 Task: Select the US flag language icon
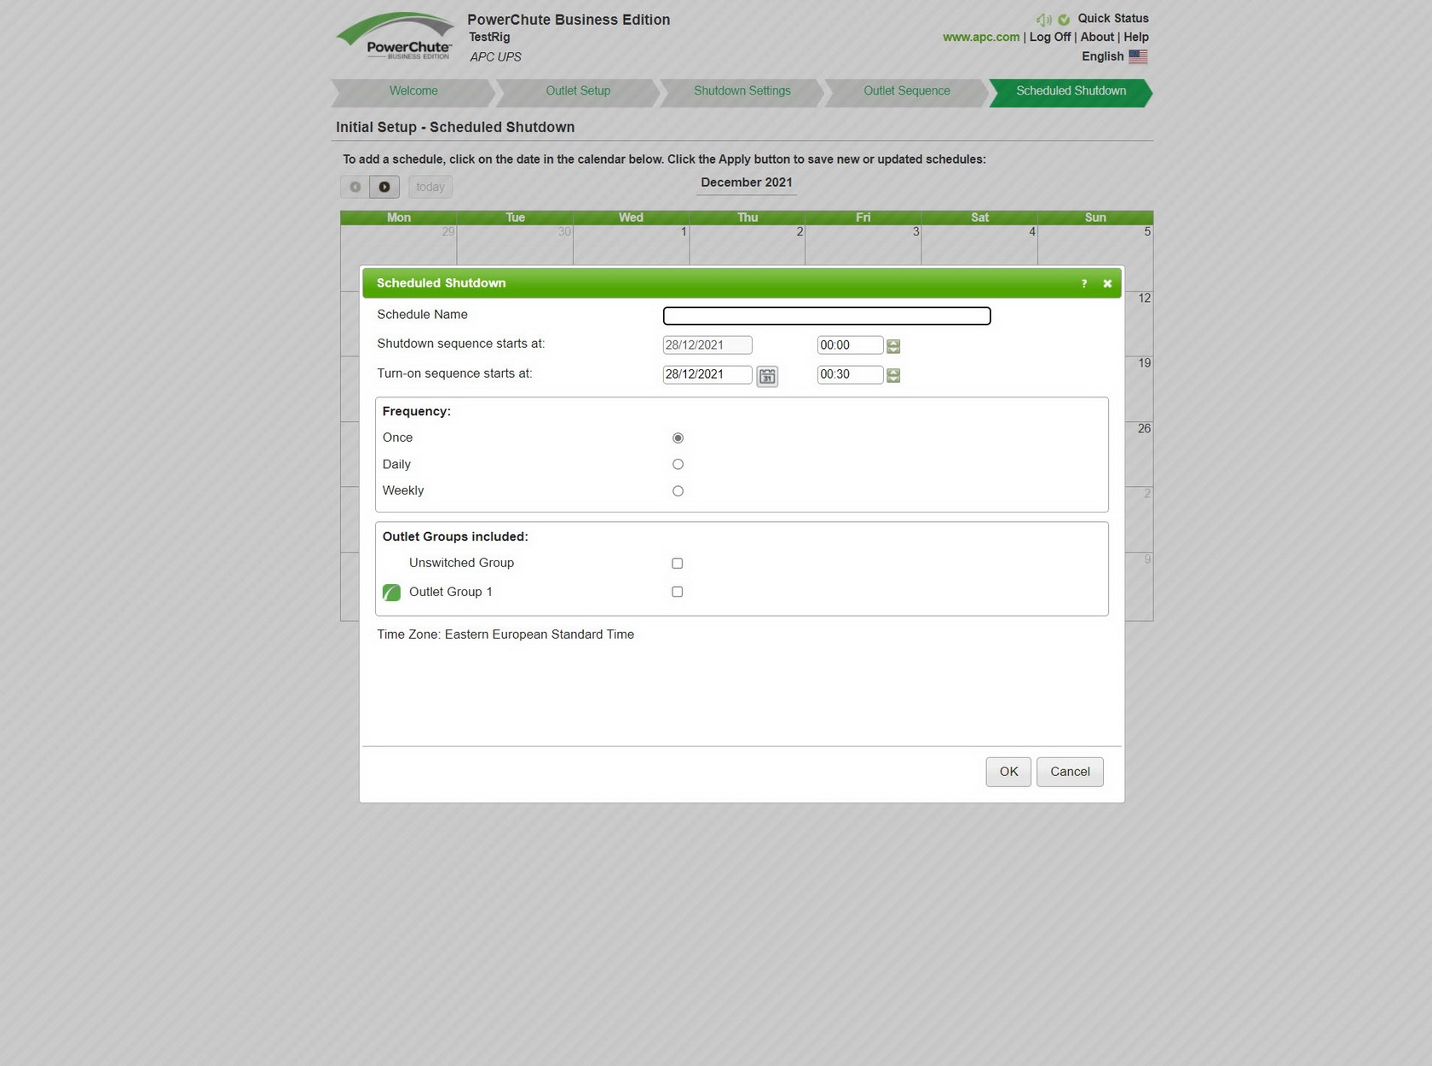1138,56
